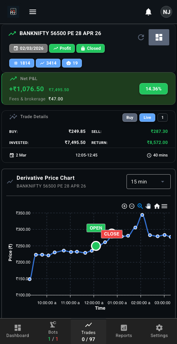Open notifications bell
The height and width of the screenshot is (344, 177).
(x=149, y=12)
